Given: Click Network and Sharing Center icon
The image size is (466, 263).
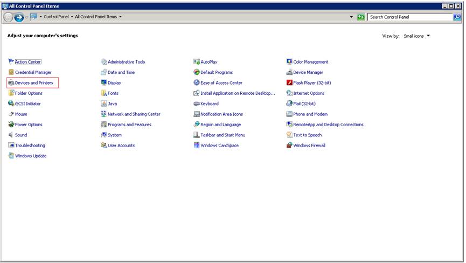Looking at the screenshot, I should tap(104, 114).
